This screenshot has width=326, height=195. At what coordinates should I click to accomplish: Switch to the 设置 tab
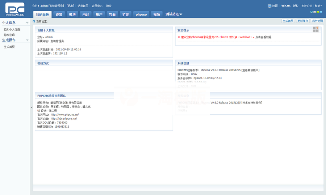[59, 14]
